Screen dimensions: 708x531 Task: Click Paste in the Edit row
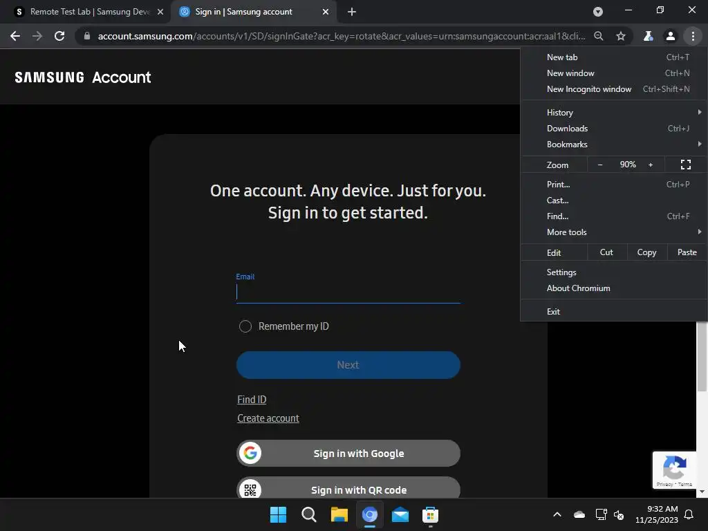tap(687, 252)
